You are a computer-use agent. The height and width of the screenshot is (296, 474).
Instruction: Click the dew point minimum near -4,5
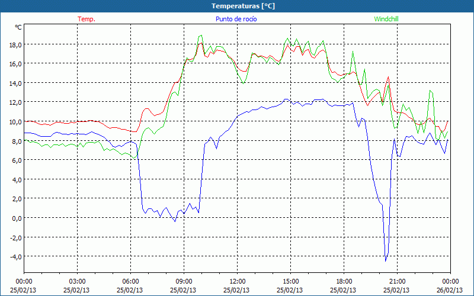[x=386, y=261]
